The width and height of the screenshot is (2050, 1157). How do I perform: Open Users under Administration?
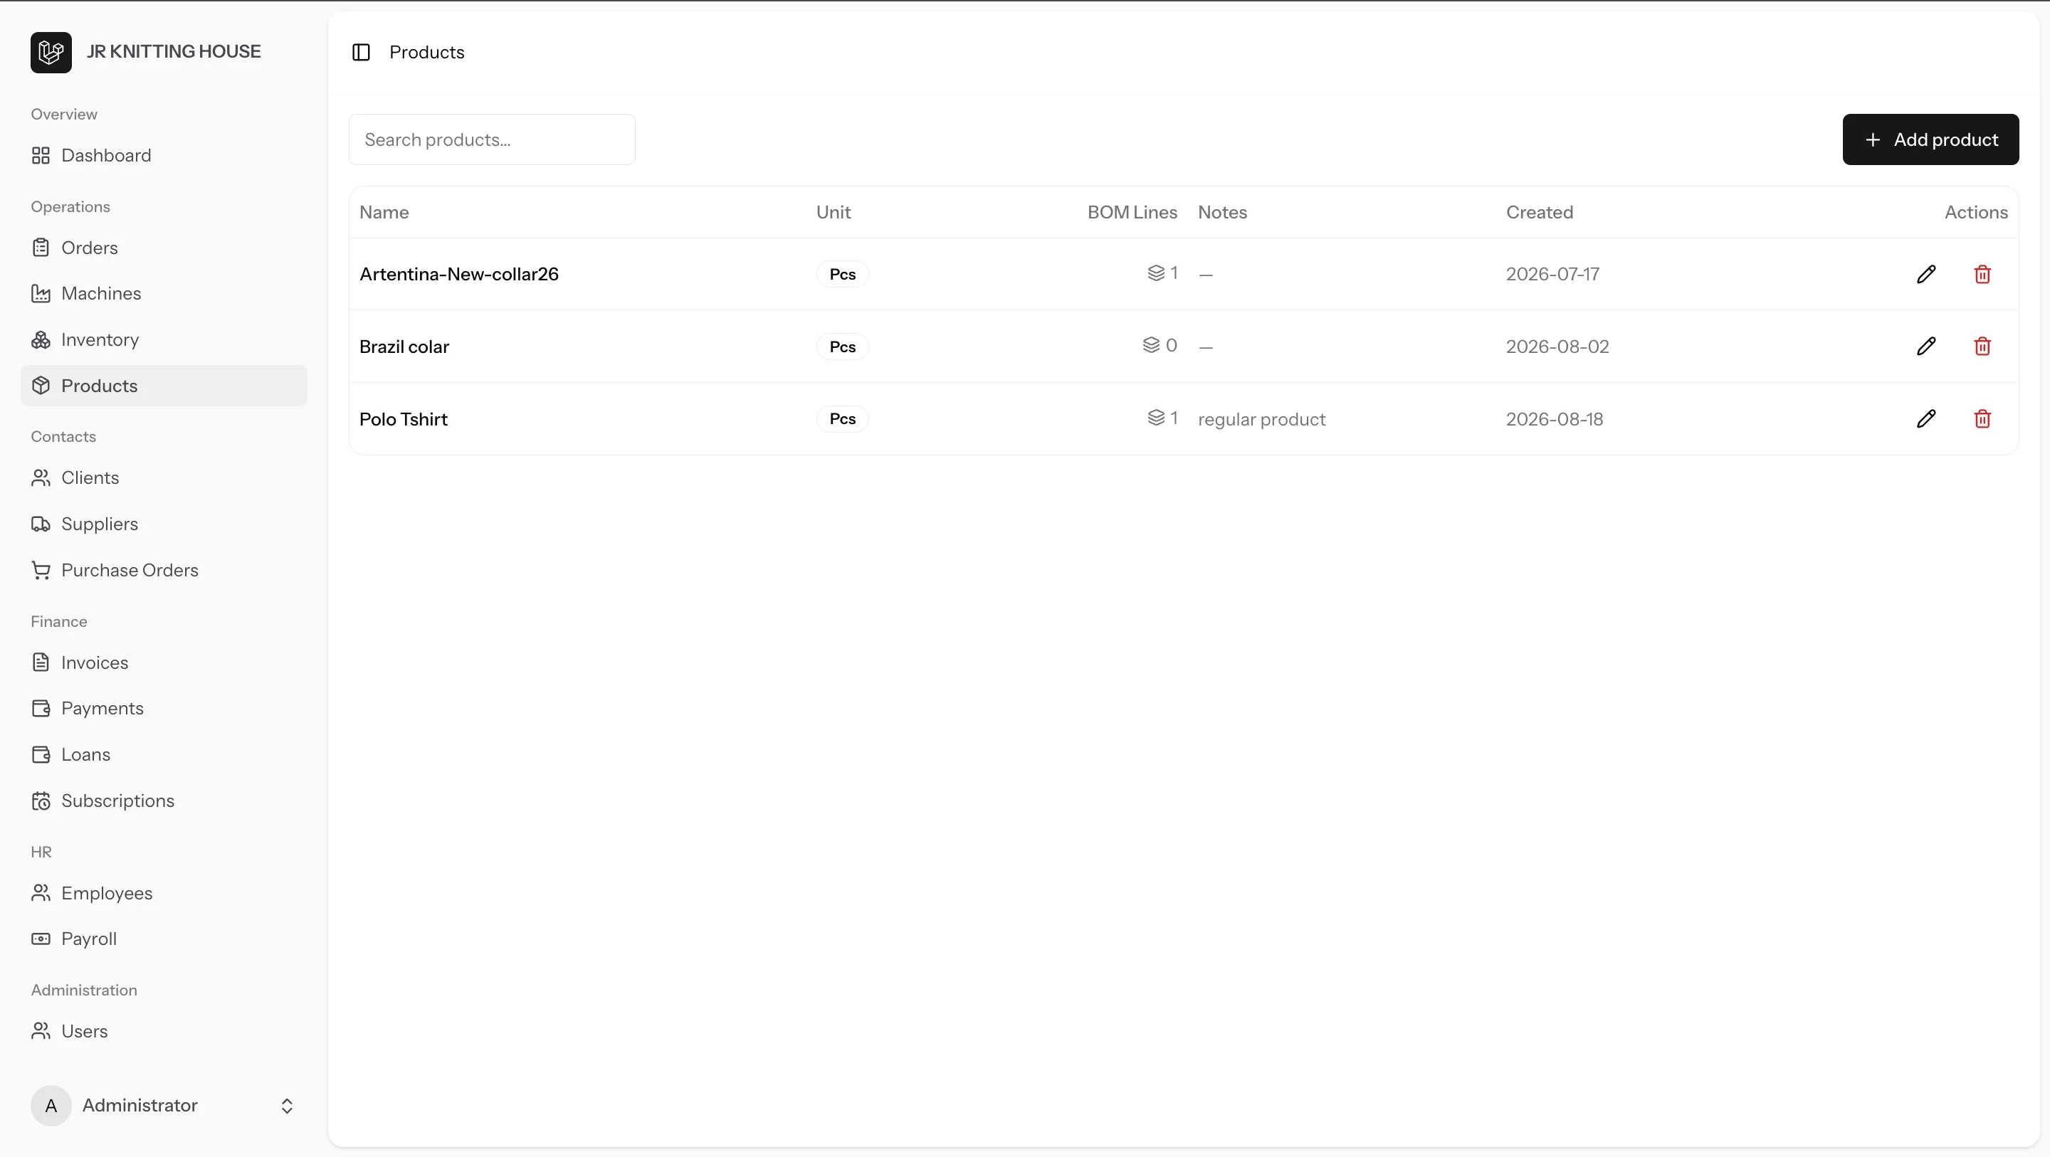pos(164,1031)
